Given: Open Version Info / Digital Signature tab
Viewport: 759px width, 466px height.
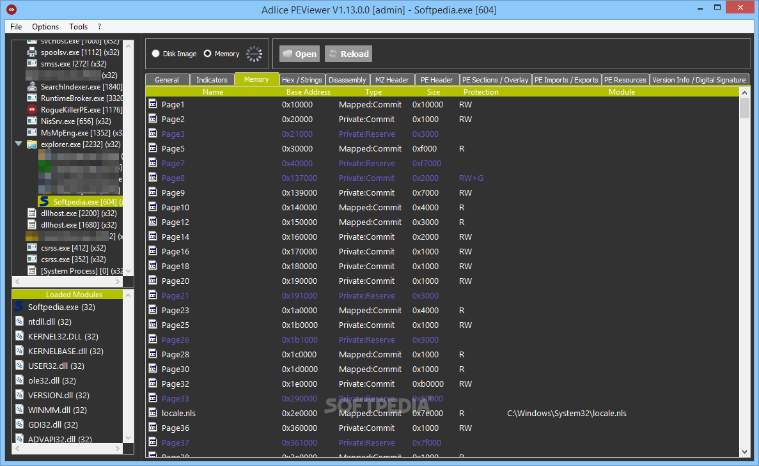Looking at the screenshot, I should pos(699,80).
